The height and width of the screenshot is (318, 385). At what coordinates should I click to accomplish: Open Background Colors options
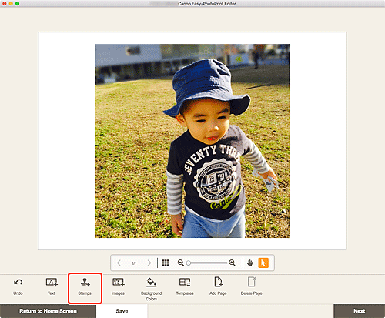tap(151, 283)
